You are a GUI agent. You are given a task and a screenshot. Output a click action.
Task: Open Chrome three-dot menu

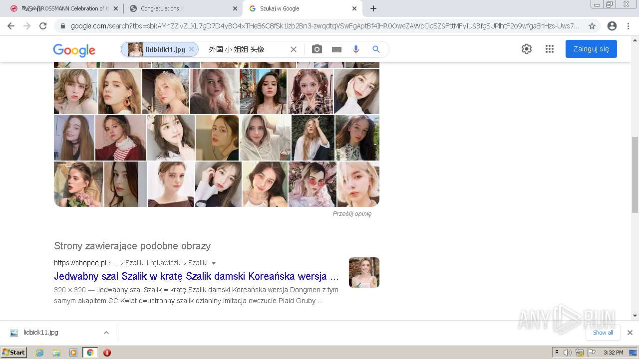click(x=628, y=26)
